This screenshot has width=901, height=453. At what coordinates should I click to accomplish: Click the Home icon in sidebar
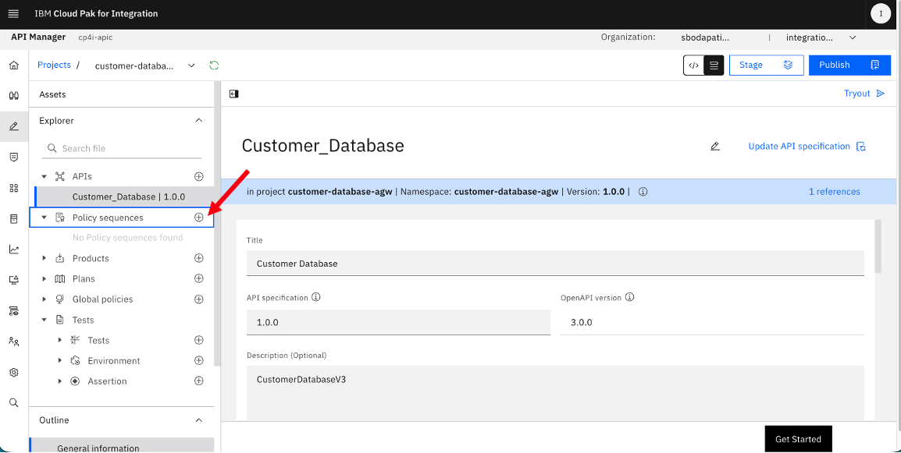click(x=14, y=65)
